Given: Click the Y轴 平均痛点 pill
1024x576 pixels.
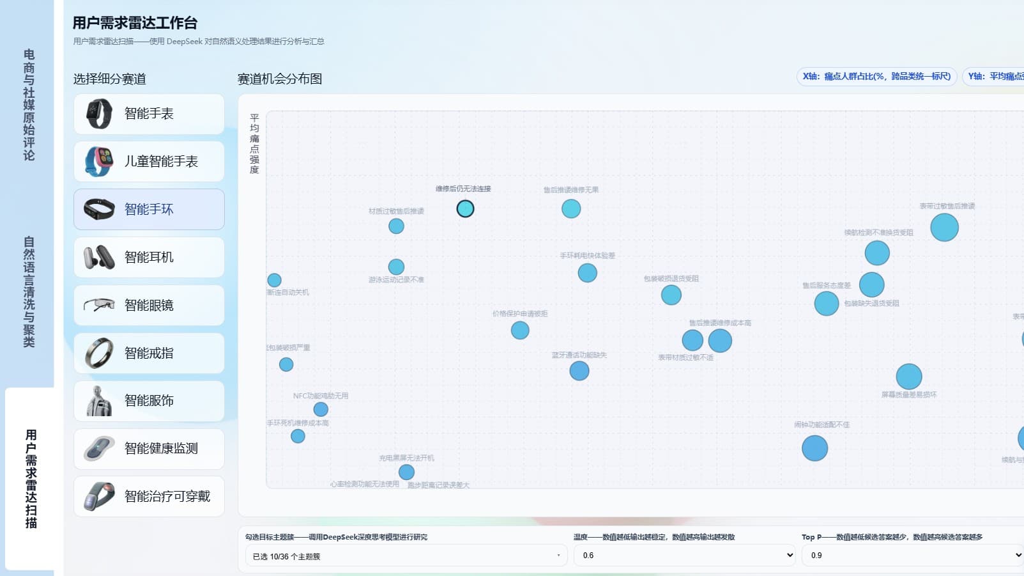Looking at the screenshot, I should pos(994,77).
